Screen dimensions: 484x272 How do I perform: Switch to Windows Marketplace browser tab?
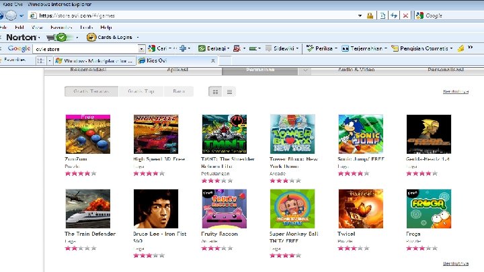pos(95,60)
